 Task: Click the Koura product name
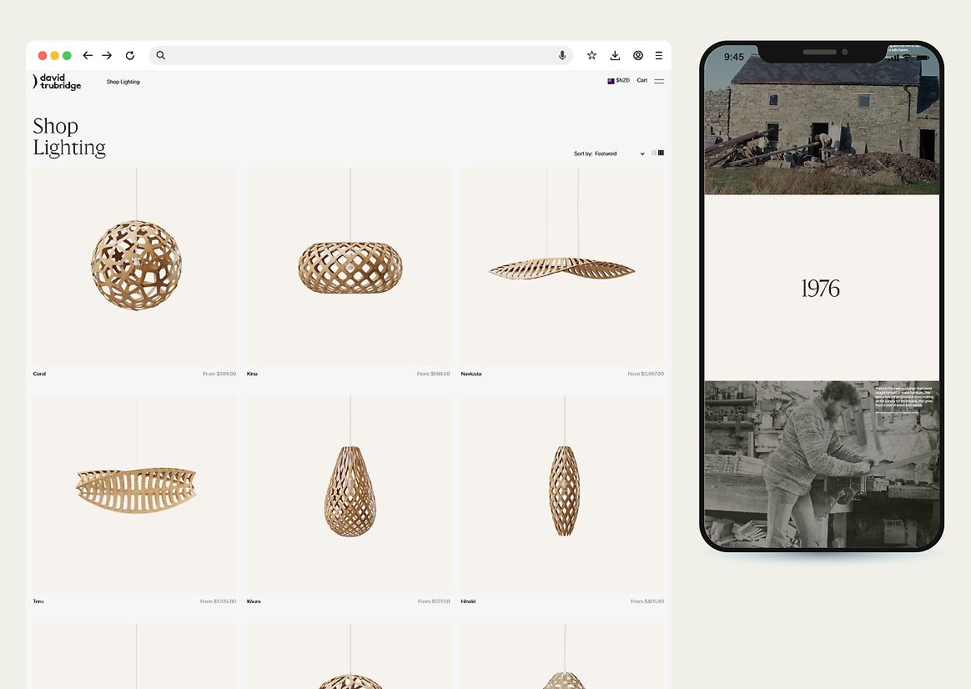[x=254, y=601]
